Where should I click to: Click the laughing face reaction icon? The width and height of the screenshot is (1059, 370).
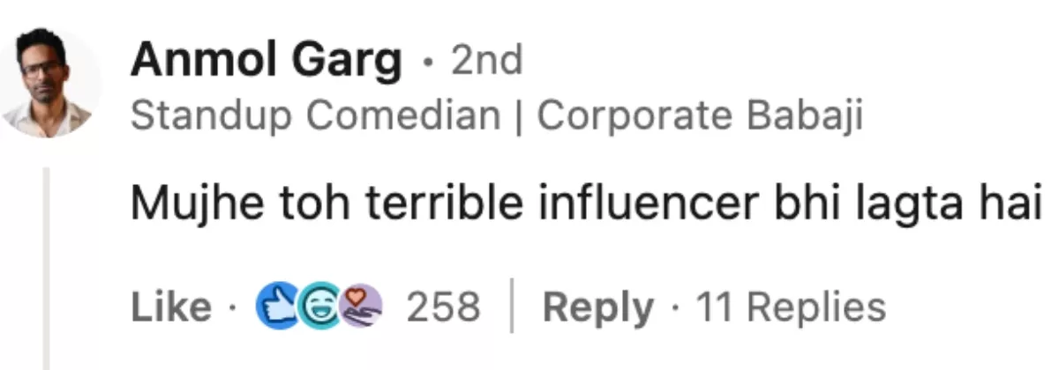coord(321,307)
